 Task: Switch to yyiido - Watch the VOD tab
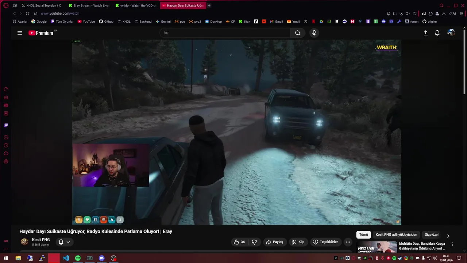coord(136,5)
